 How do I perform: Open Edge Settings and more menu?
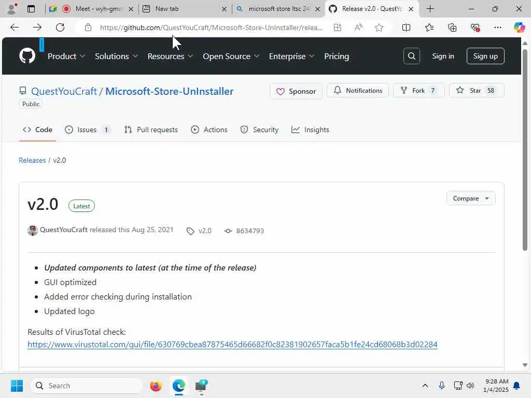(497, 27)
